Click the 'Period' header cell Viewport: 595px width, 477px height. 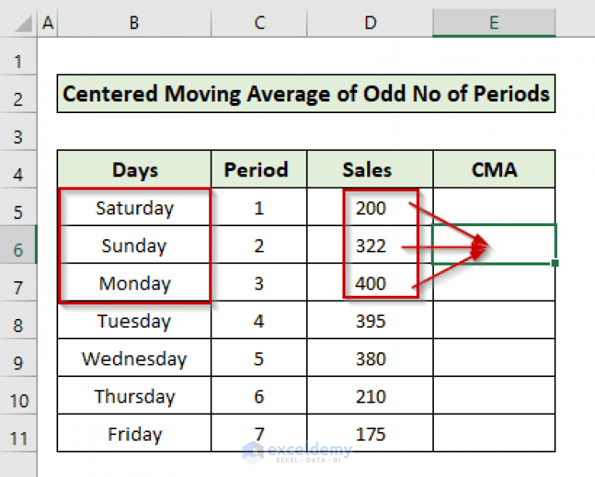pos(259,169)
